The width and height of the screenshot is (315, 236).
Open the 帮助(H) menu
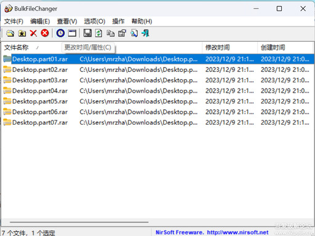[142, 22]
